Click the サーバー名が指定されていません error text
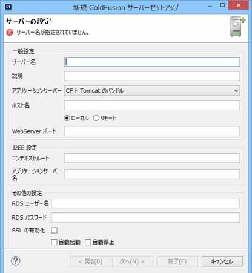The image size is (252, 273). coord(53,32)
